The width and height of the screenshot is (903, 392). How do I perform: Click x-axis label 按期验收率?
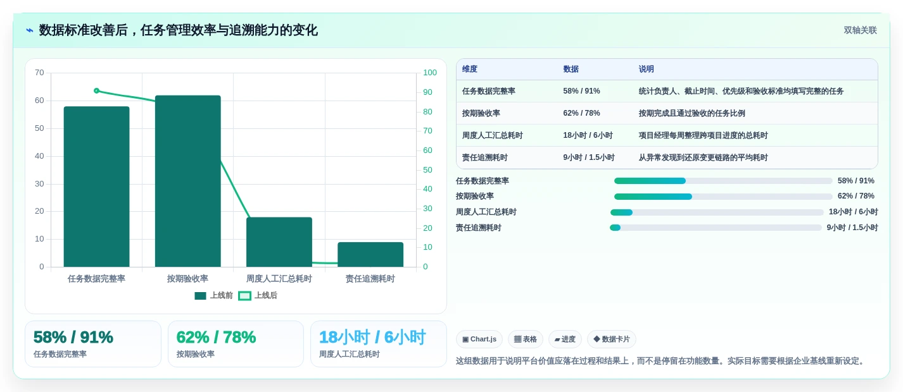point(188,279)
